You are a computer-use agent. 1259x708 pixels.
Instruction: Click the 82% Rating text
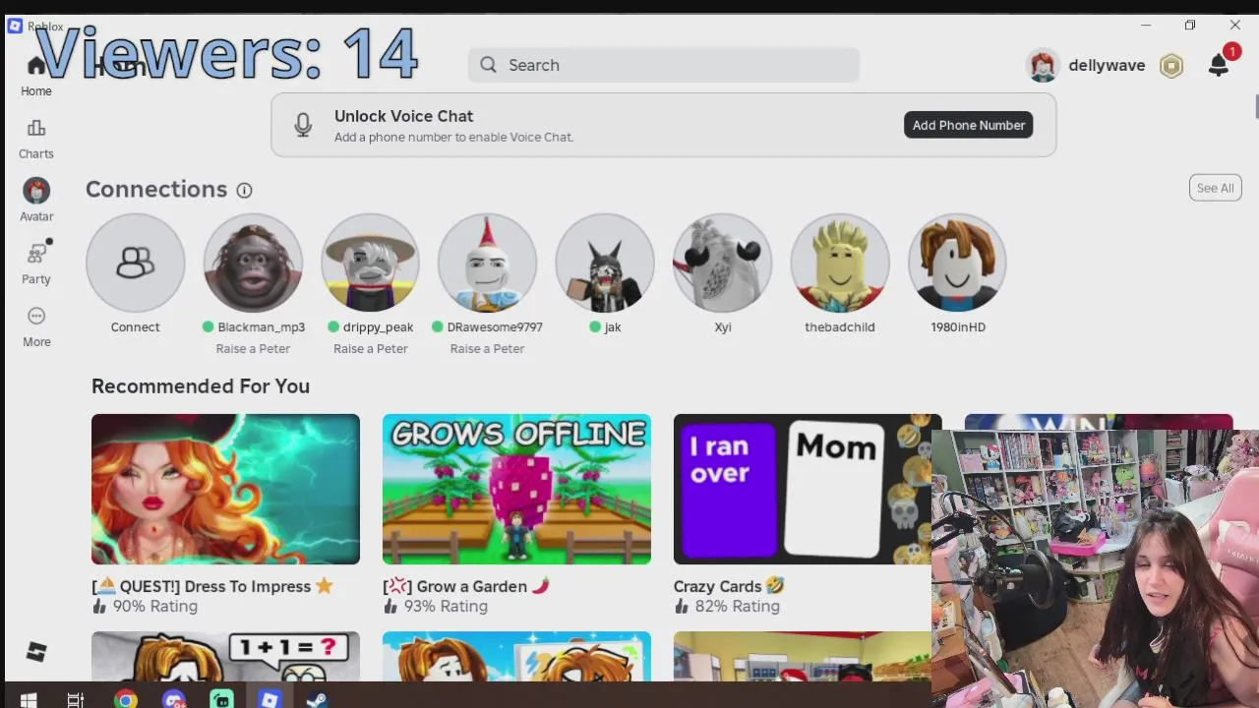(737, 607)
